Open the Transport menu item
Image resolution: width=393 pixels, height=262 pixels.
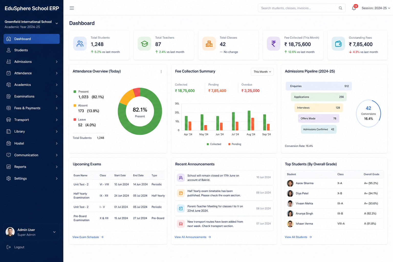31,120
